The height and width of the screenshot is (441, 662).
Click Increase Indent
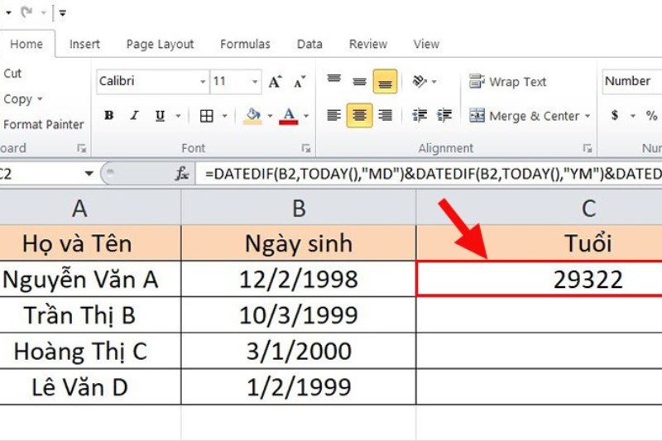coord(444,115)
